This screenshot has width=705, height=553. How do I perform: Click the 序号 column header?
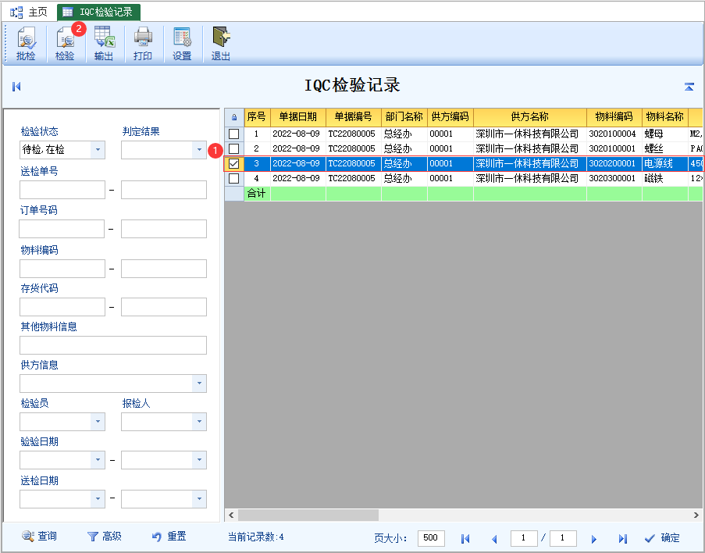(x=257, y=117)
